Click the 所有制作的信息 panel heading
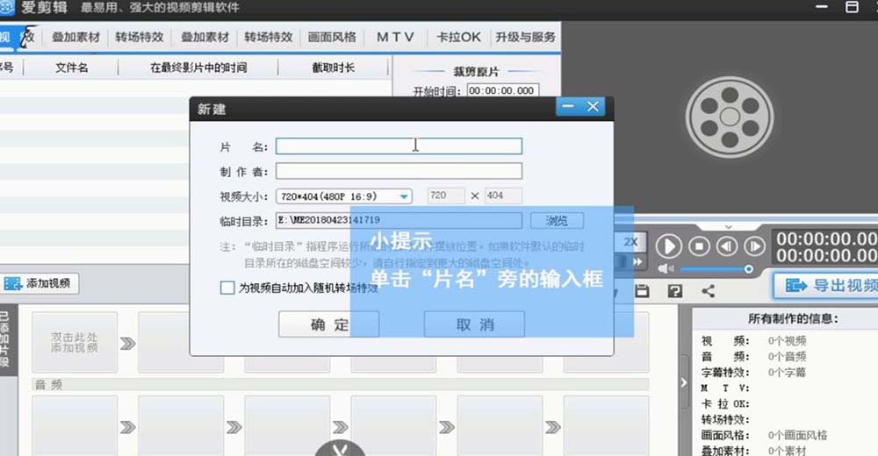This screenshot has width=878, height=456. pos(793,318)
